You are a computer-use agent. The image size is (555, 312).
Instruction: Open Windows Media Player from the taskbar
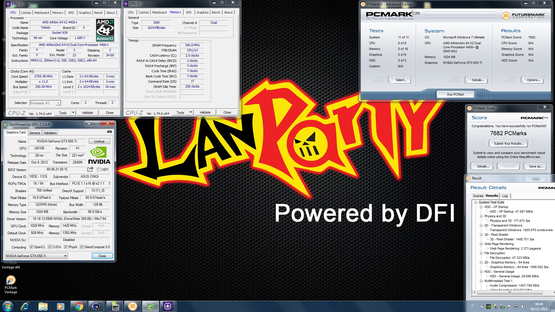point(60,306)
